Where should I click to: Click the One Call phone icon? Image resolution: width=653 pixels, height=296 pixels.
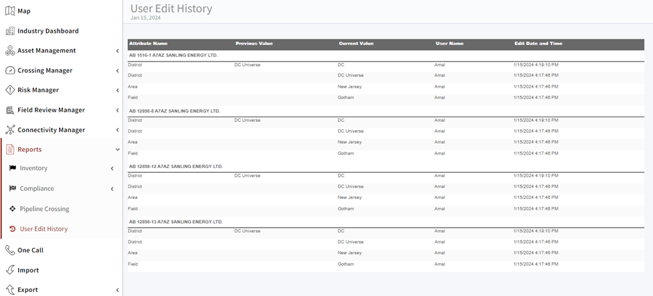(10, 250)
